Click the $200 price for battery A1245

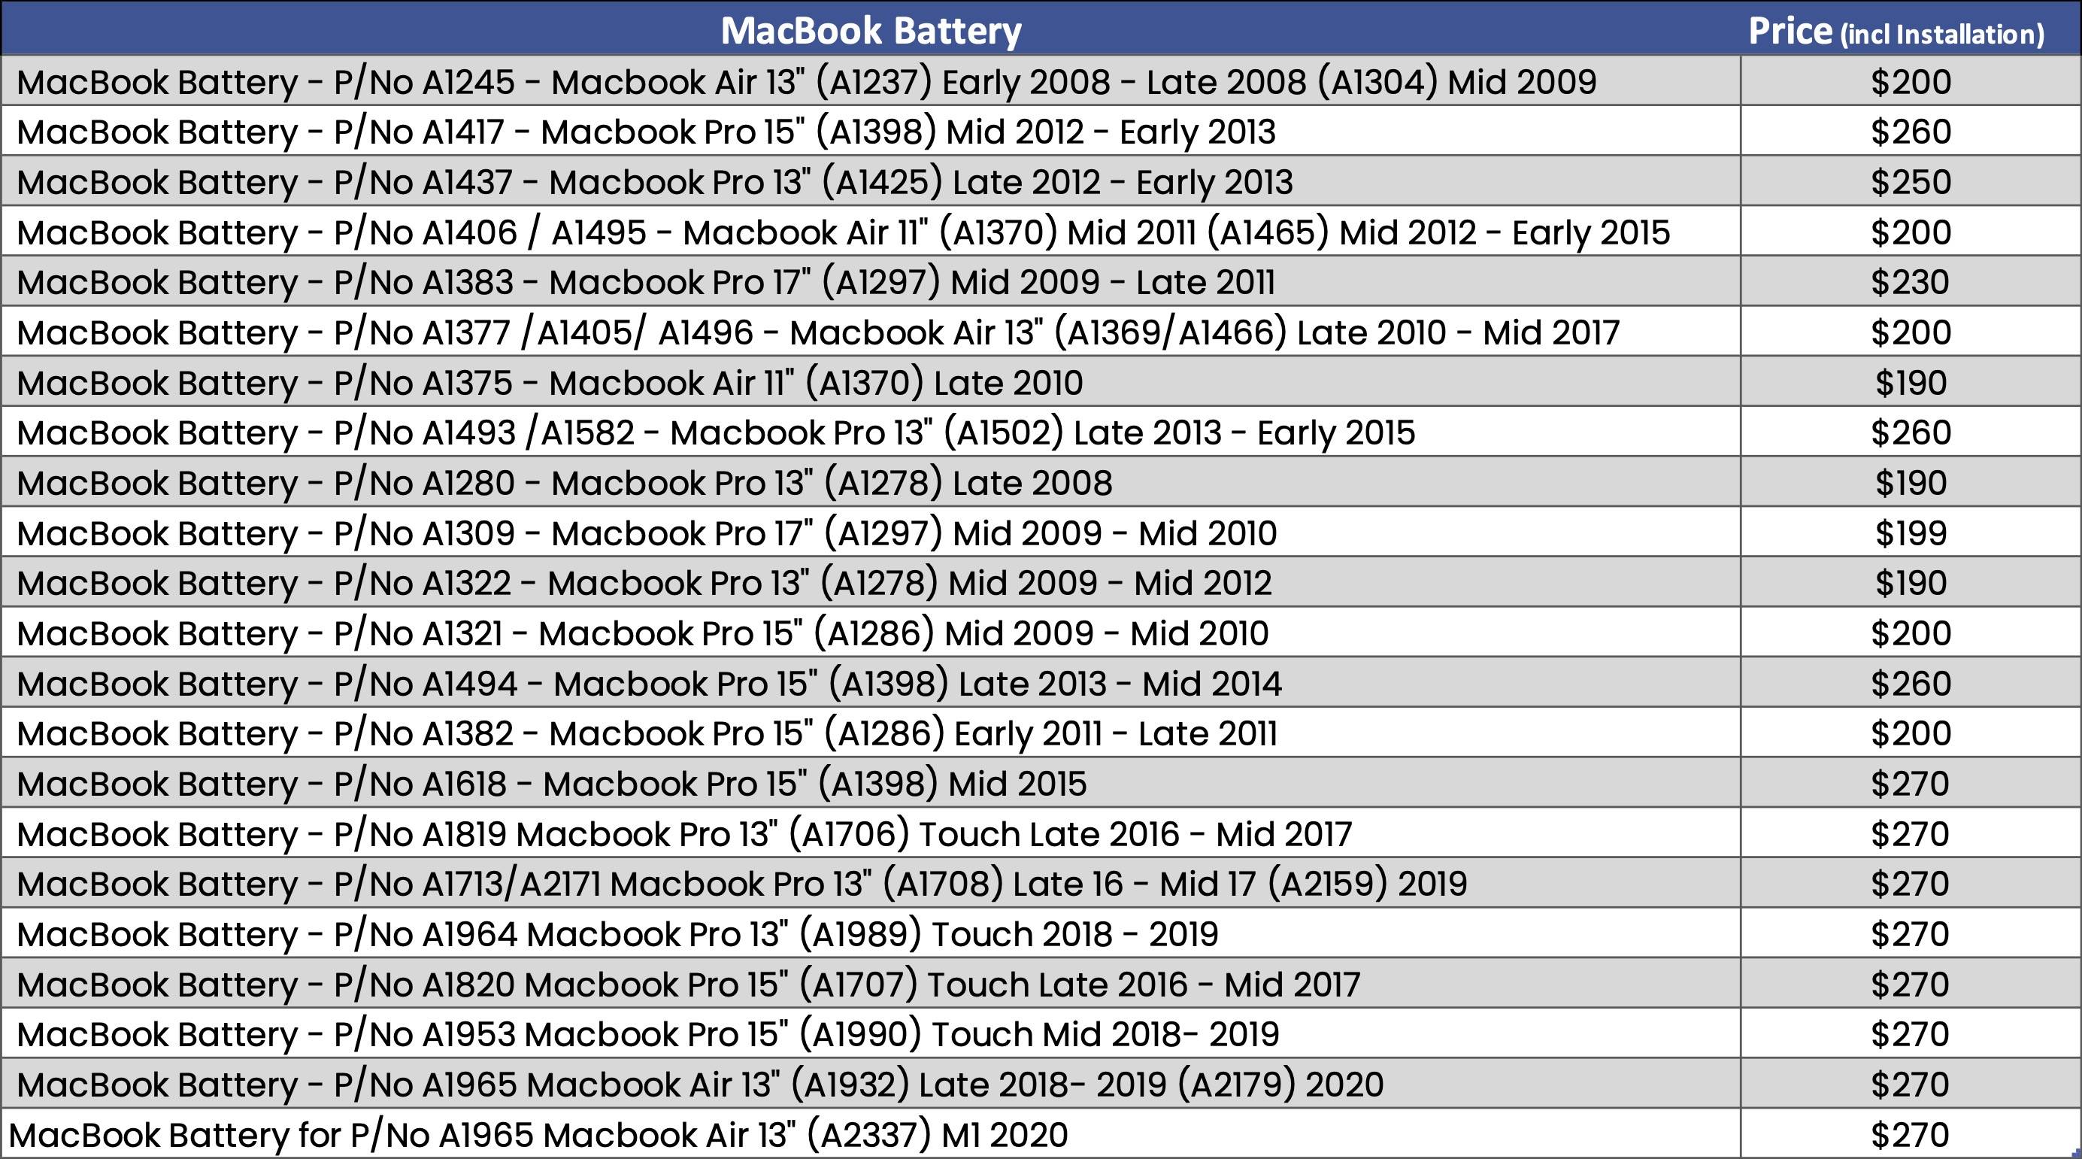pyautogui.click(x=1911, y=83)
